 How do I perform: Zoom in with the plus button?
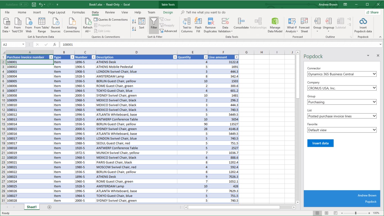(369, 213)
